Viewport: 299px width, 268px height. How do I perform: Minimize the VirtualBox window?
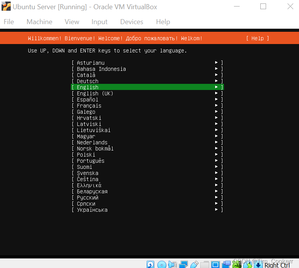point(237,6)
